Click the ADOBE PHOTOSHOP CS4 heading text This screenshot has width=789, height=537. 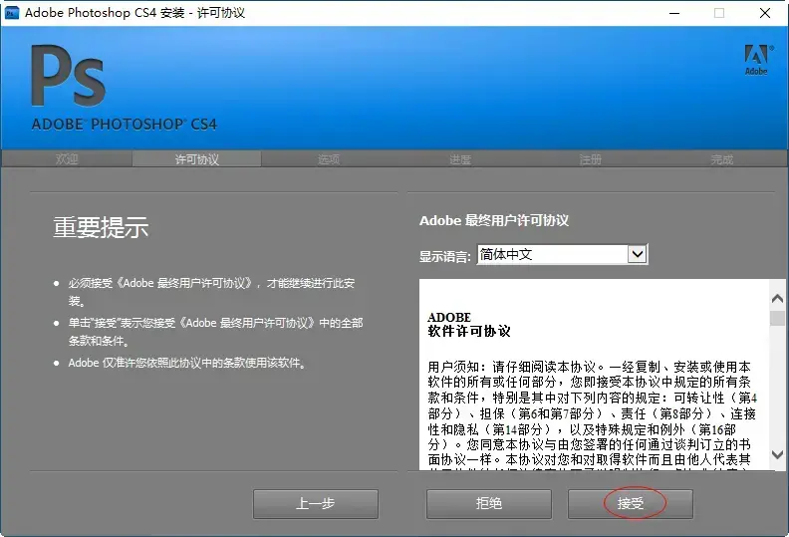click(x=124, y=124)
